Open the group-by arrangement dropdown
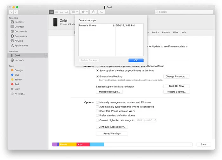The width and height of the screenshot is (222, 160). 75,12
